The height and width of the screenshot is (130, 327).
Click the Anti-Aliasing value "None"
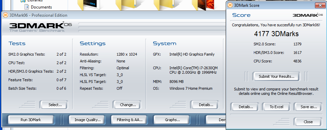click(x=121, y=61)
